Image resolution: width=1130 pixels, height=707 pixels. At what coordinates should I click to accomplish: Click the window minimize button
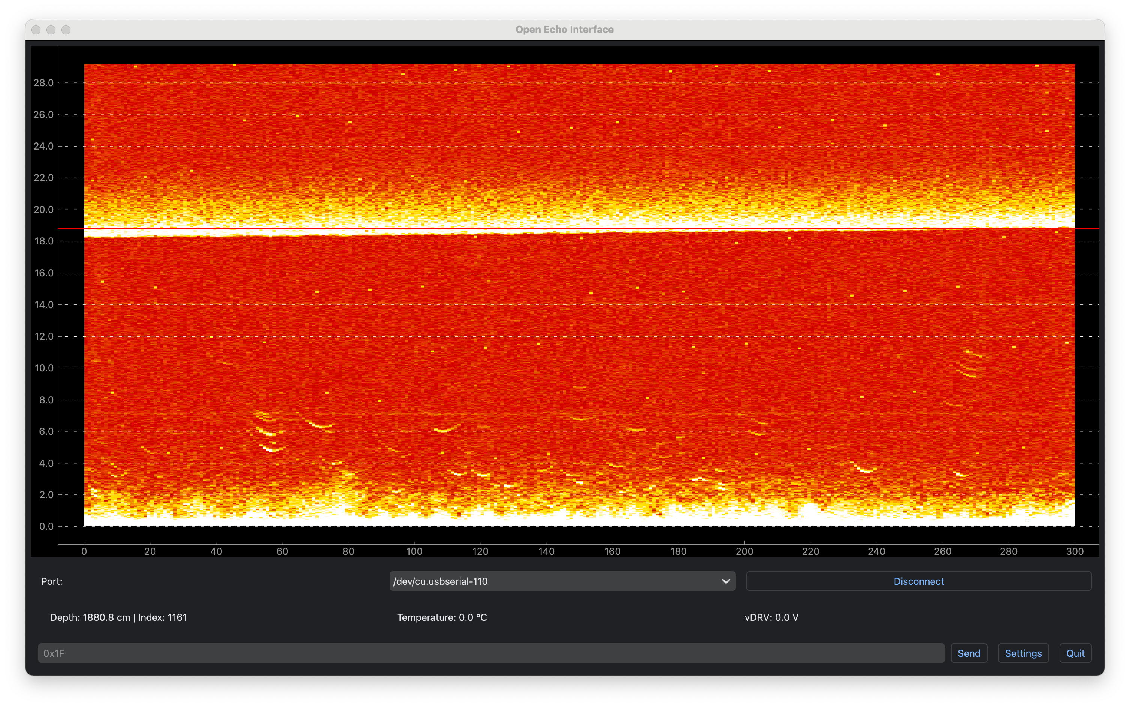[51, 30]
